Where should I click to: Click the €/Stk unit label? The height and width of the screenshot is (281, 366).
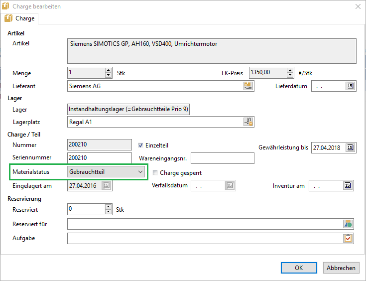tap(305, 73)
